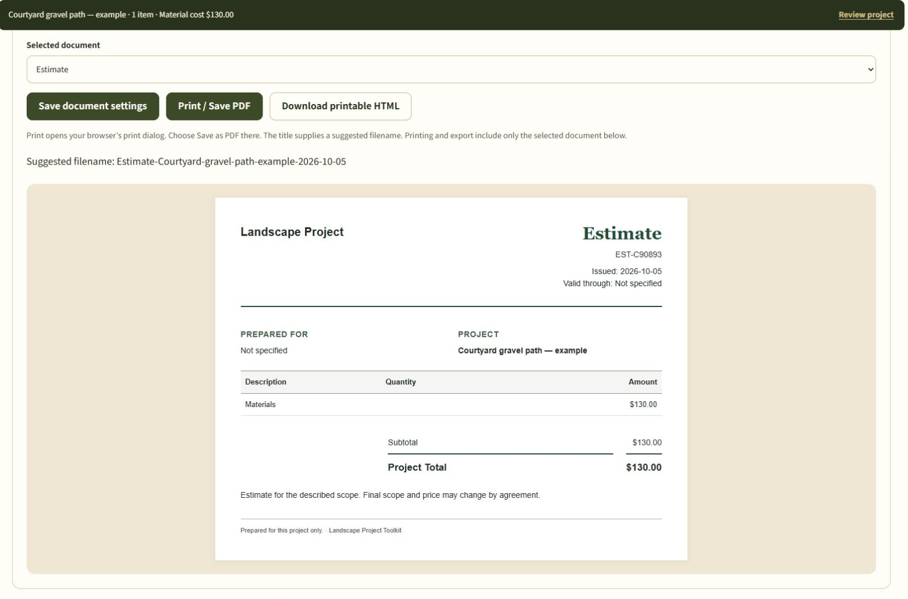Viewport: 908px width, 599px height.
Task: Click the 'Materials' row description
Action: pyautogui.click(x=260, y=404)
